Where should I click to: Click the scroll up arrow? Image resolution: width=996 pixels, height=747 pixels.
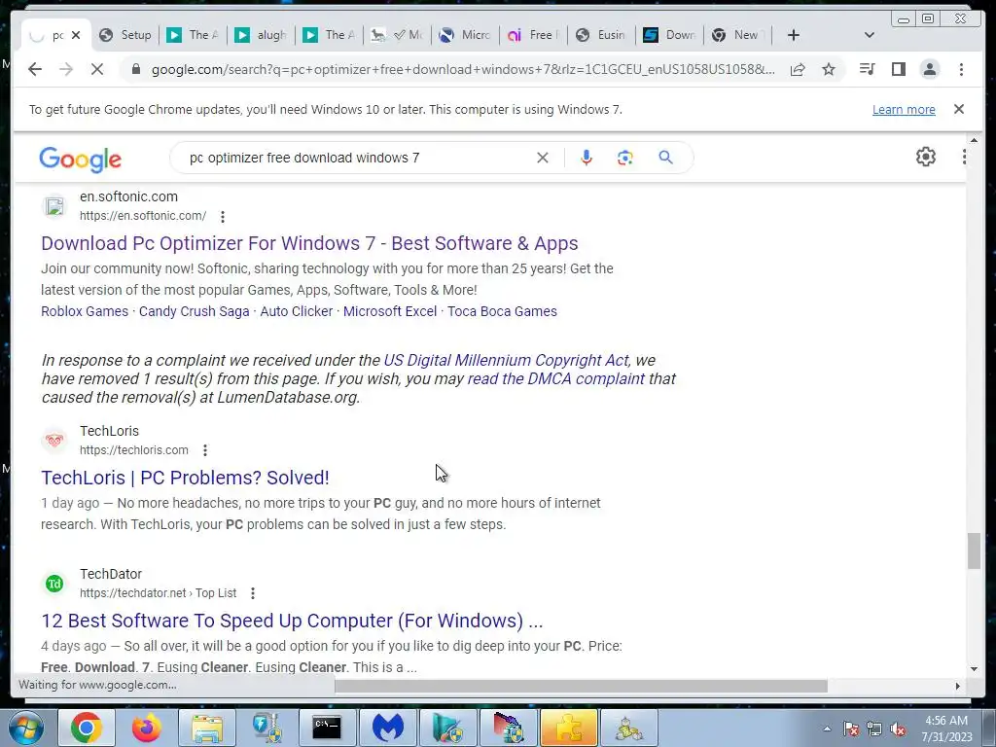click(974, 140)
